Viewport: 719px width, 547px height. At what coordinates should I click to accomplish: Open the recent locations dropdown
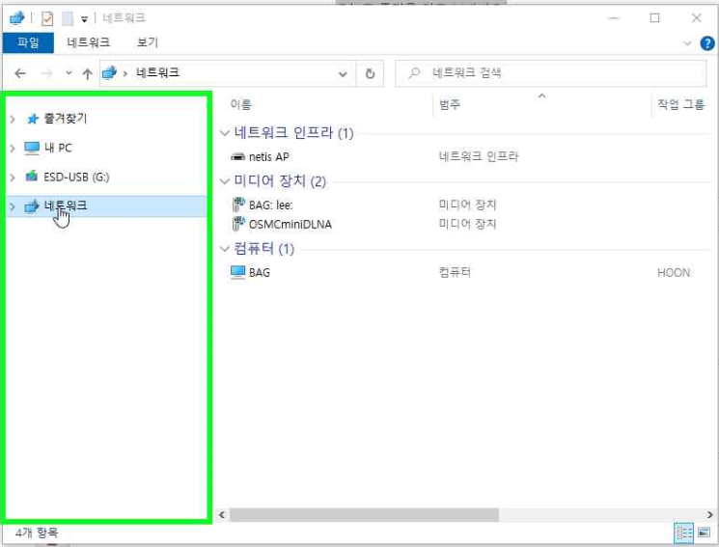69,73
